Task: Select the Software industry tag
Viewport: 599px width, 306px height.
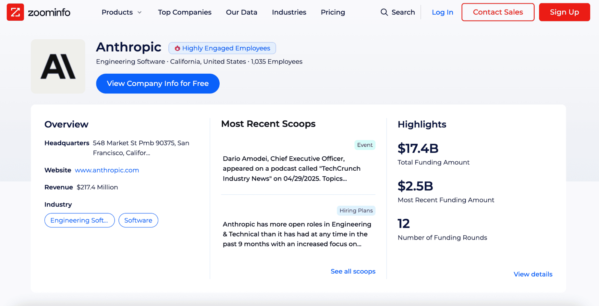Action: coord(138,220)
